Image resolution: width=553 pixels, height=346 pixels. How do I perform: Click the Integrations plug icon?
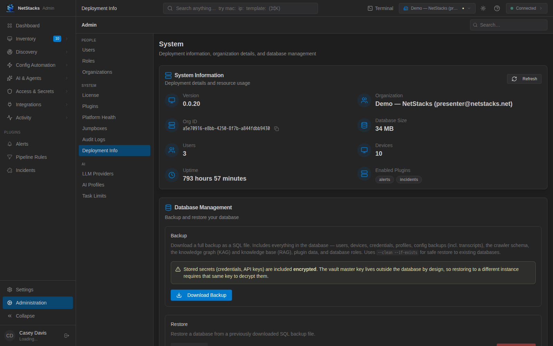click(x=10, y=104)
